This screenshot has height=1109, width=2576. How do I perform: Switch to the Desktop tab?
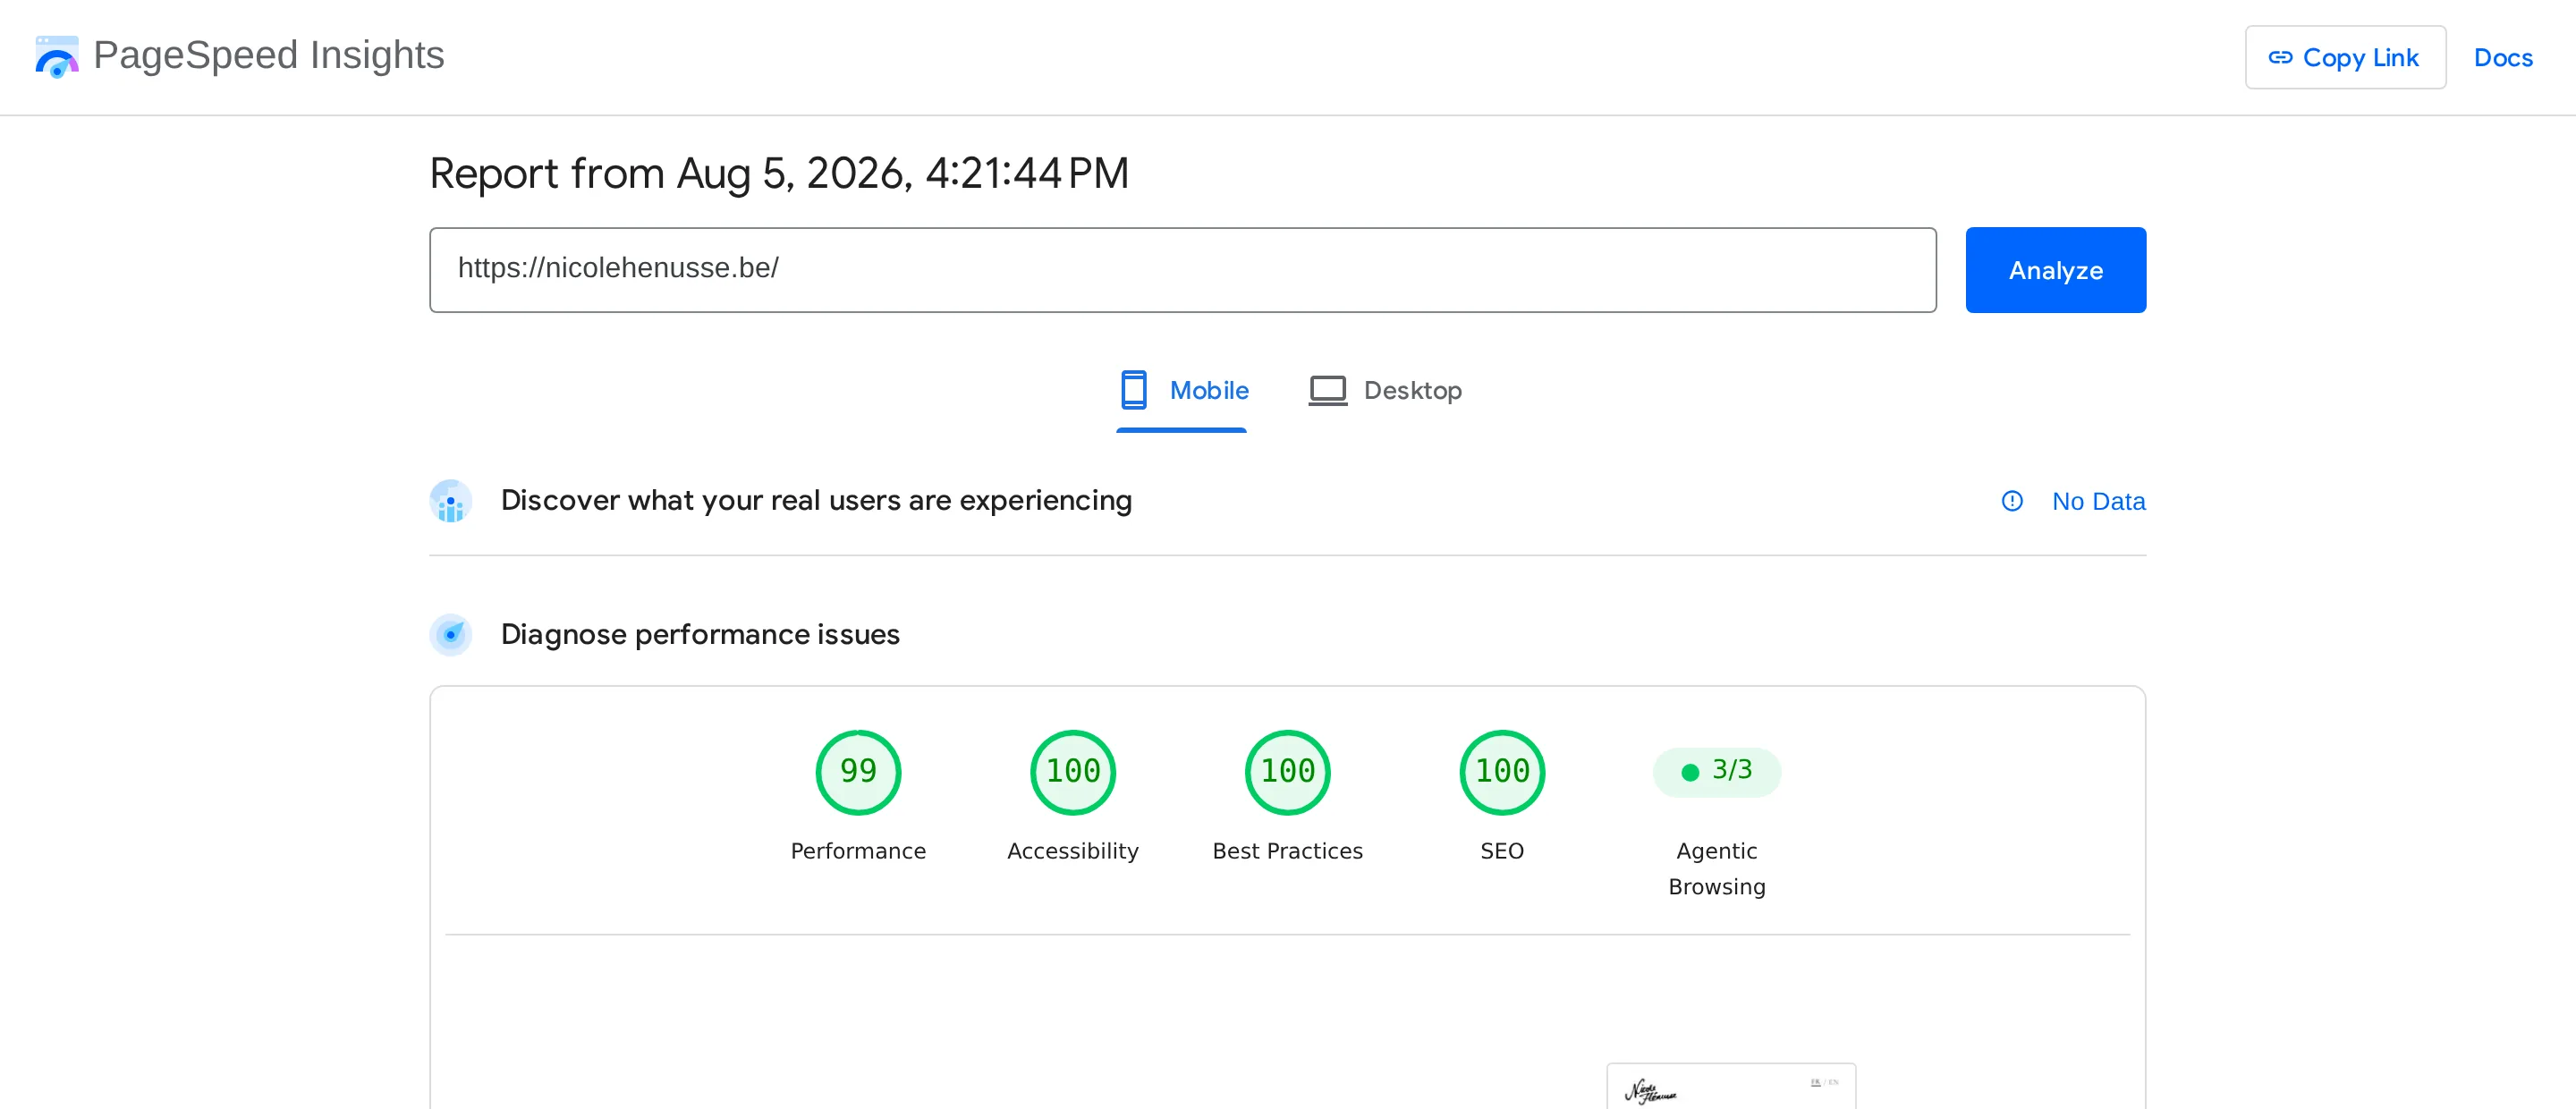1385,391
